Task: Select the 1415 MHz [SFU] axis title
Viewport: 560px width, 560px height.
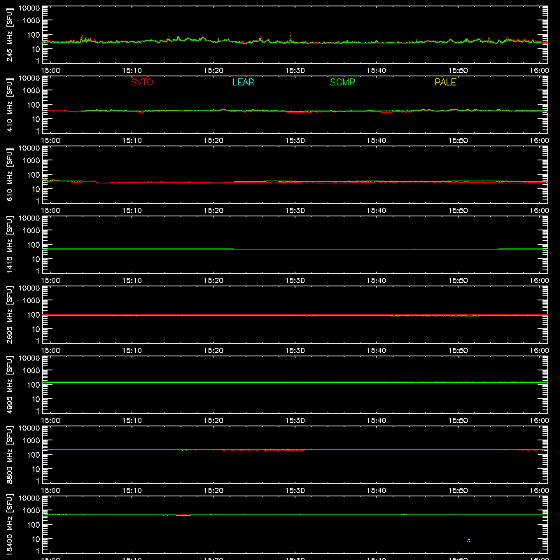Action: click(x=9, y=244)
